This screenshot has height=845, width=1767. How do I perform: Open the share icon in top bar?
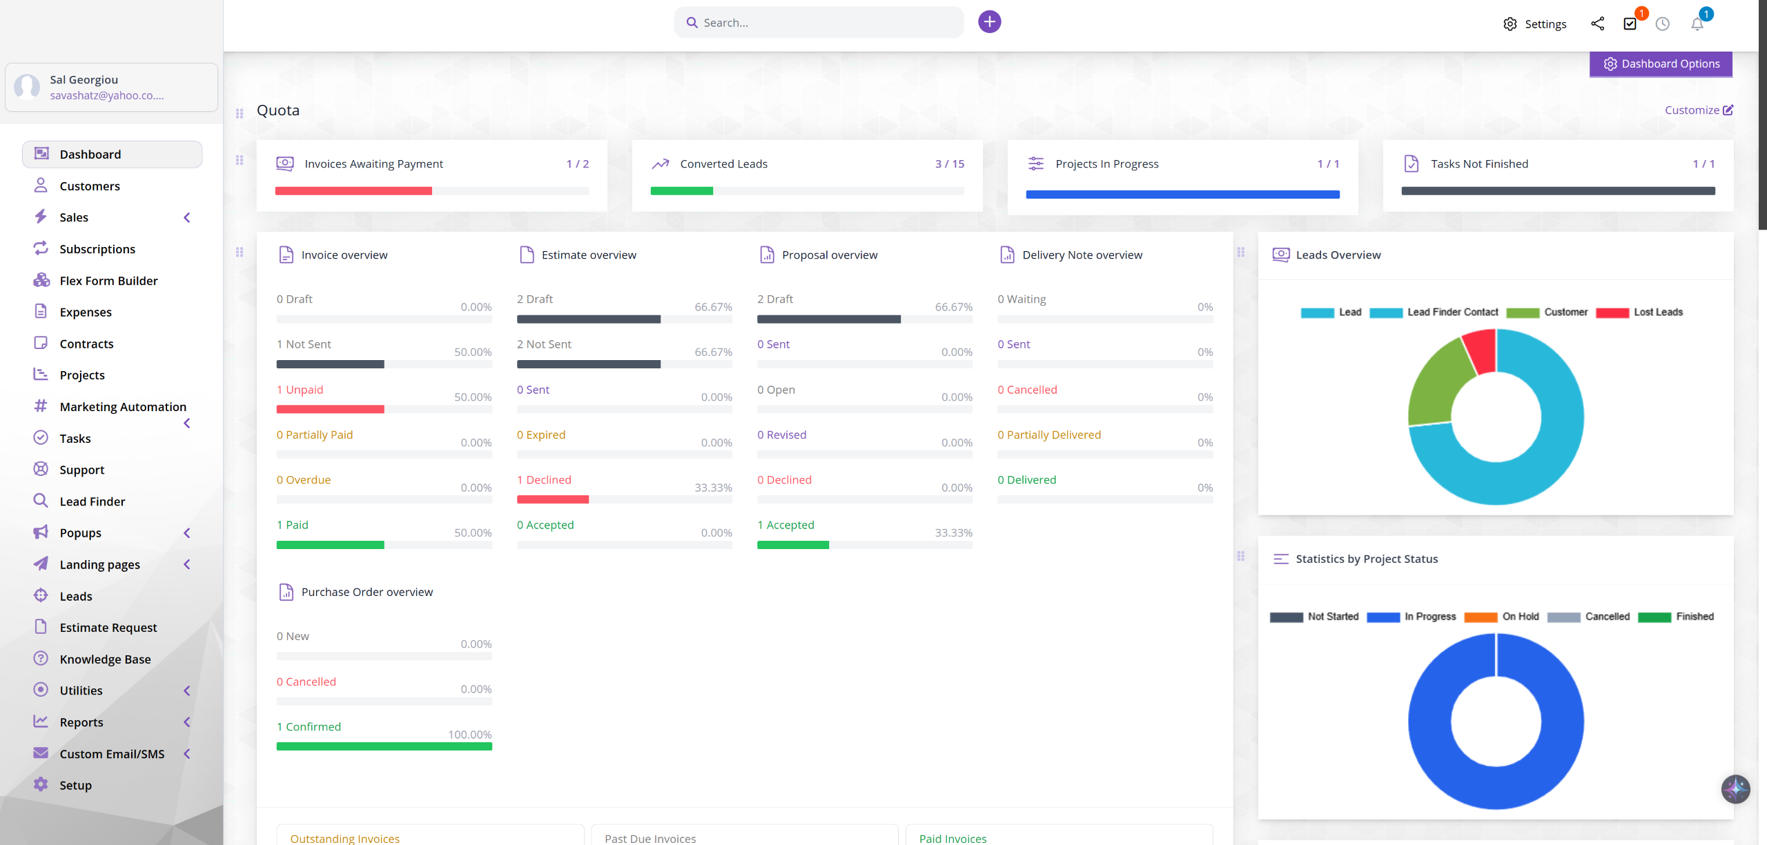point(1597,23)
